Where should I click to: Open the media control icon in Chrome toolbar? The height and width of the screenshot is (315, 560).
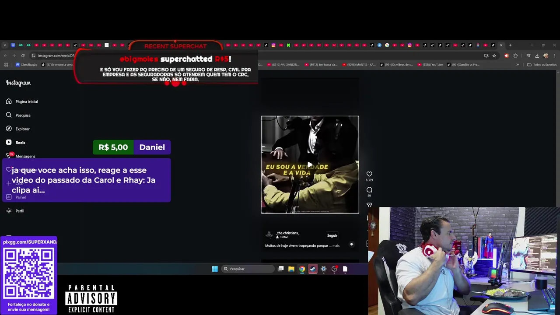[x=528, y=56]
